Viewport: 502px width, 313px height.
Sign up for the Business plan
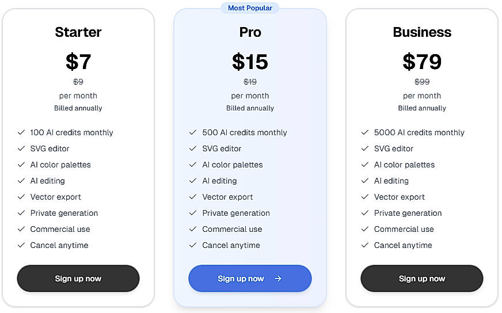(422, 279)
